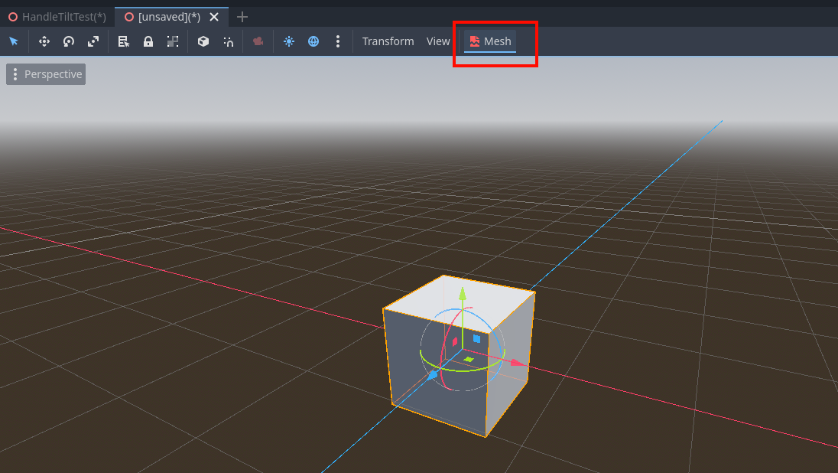Activate the Move mode tool

44,41
